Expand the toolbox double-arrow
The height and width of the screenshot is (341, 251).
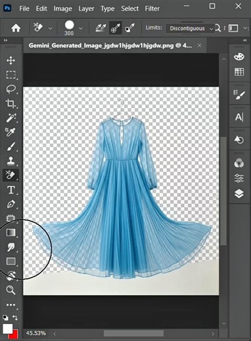click(x=5, y=40)
